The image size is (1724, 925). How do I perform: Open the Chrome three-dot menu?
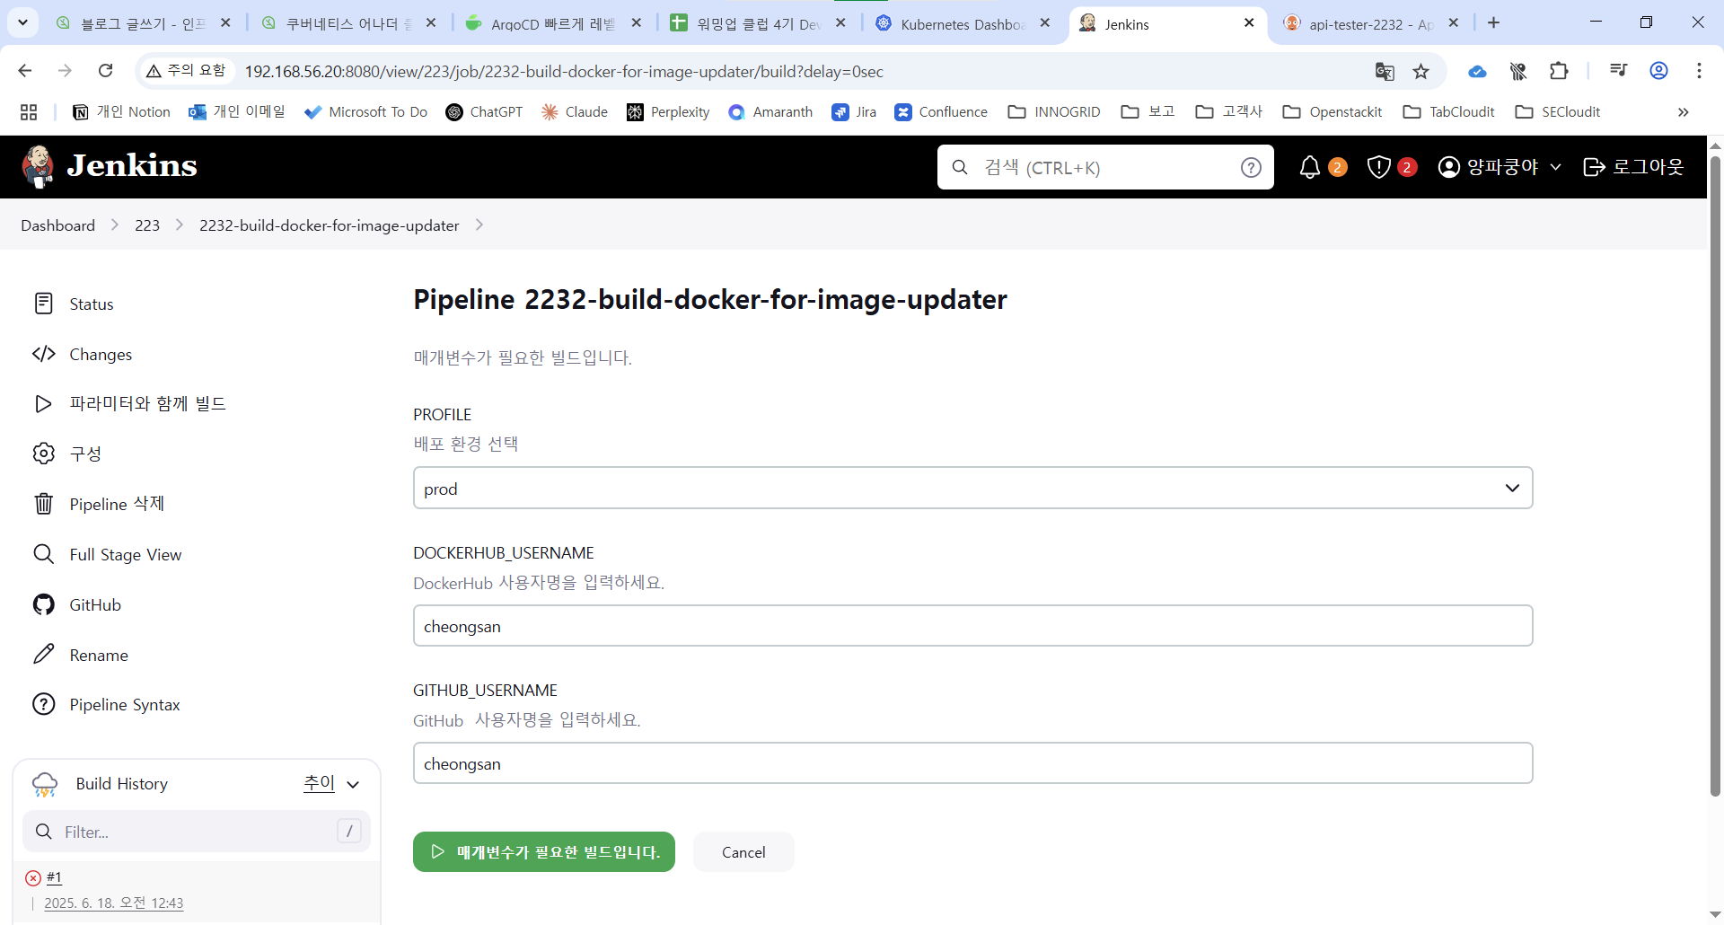[x=1699, y=71]
